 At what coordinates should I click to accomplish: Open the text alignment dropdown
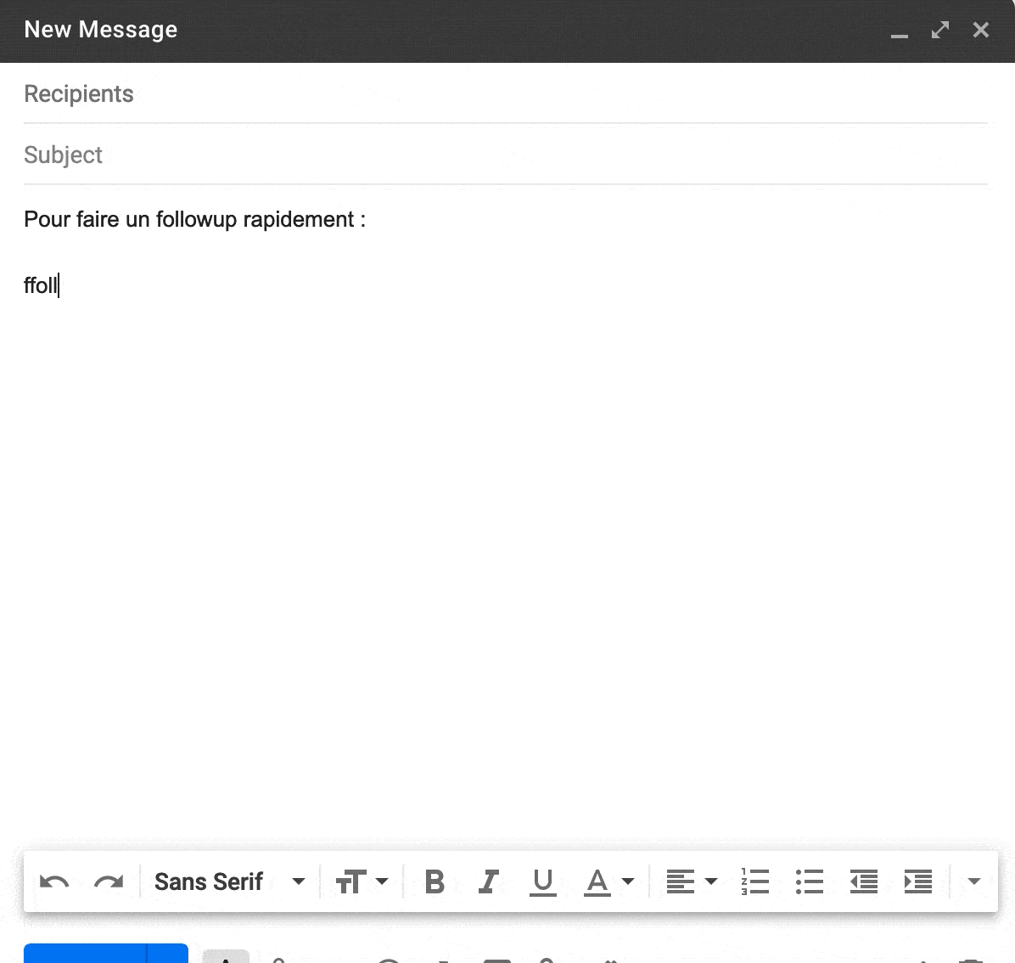[x=690, y=881]
